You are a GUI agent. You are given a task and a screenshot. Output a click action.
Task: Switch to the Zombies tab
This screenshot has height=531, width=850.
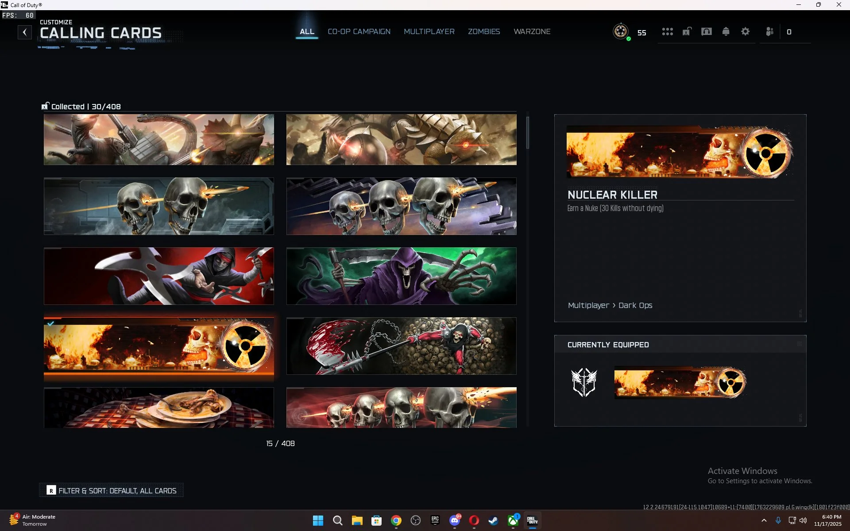(x=483, y=32)
